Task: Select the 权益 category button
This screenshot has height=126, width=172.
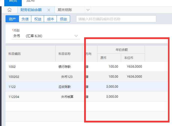Action: pyautogui.click(x=38, y=19)
